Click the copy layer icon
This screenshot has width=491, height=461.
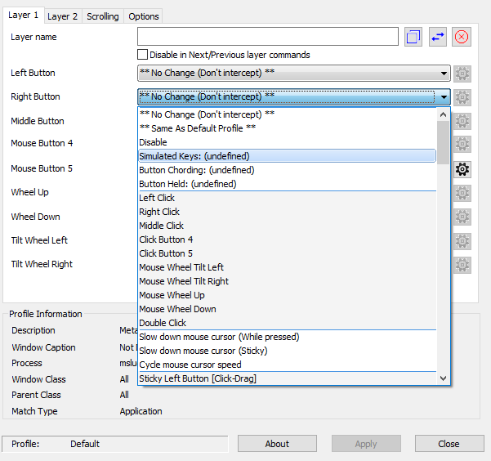(413, 37)
